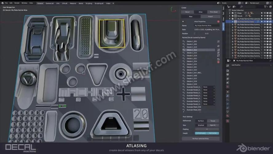Switch to the World workspace tab
273x154 pixels.
tap(81, 3)
